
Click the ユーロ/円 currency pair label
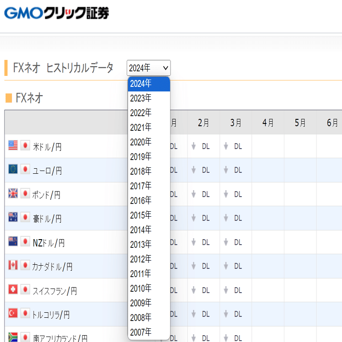47,171
